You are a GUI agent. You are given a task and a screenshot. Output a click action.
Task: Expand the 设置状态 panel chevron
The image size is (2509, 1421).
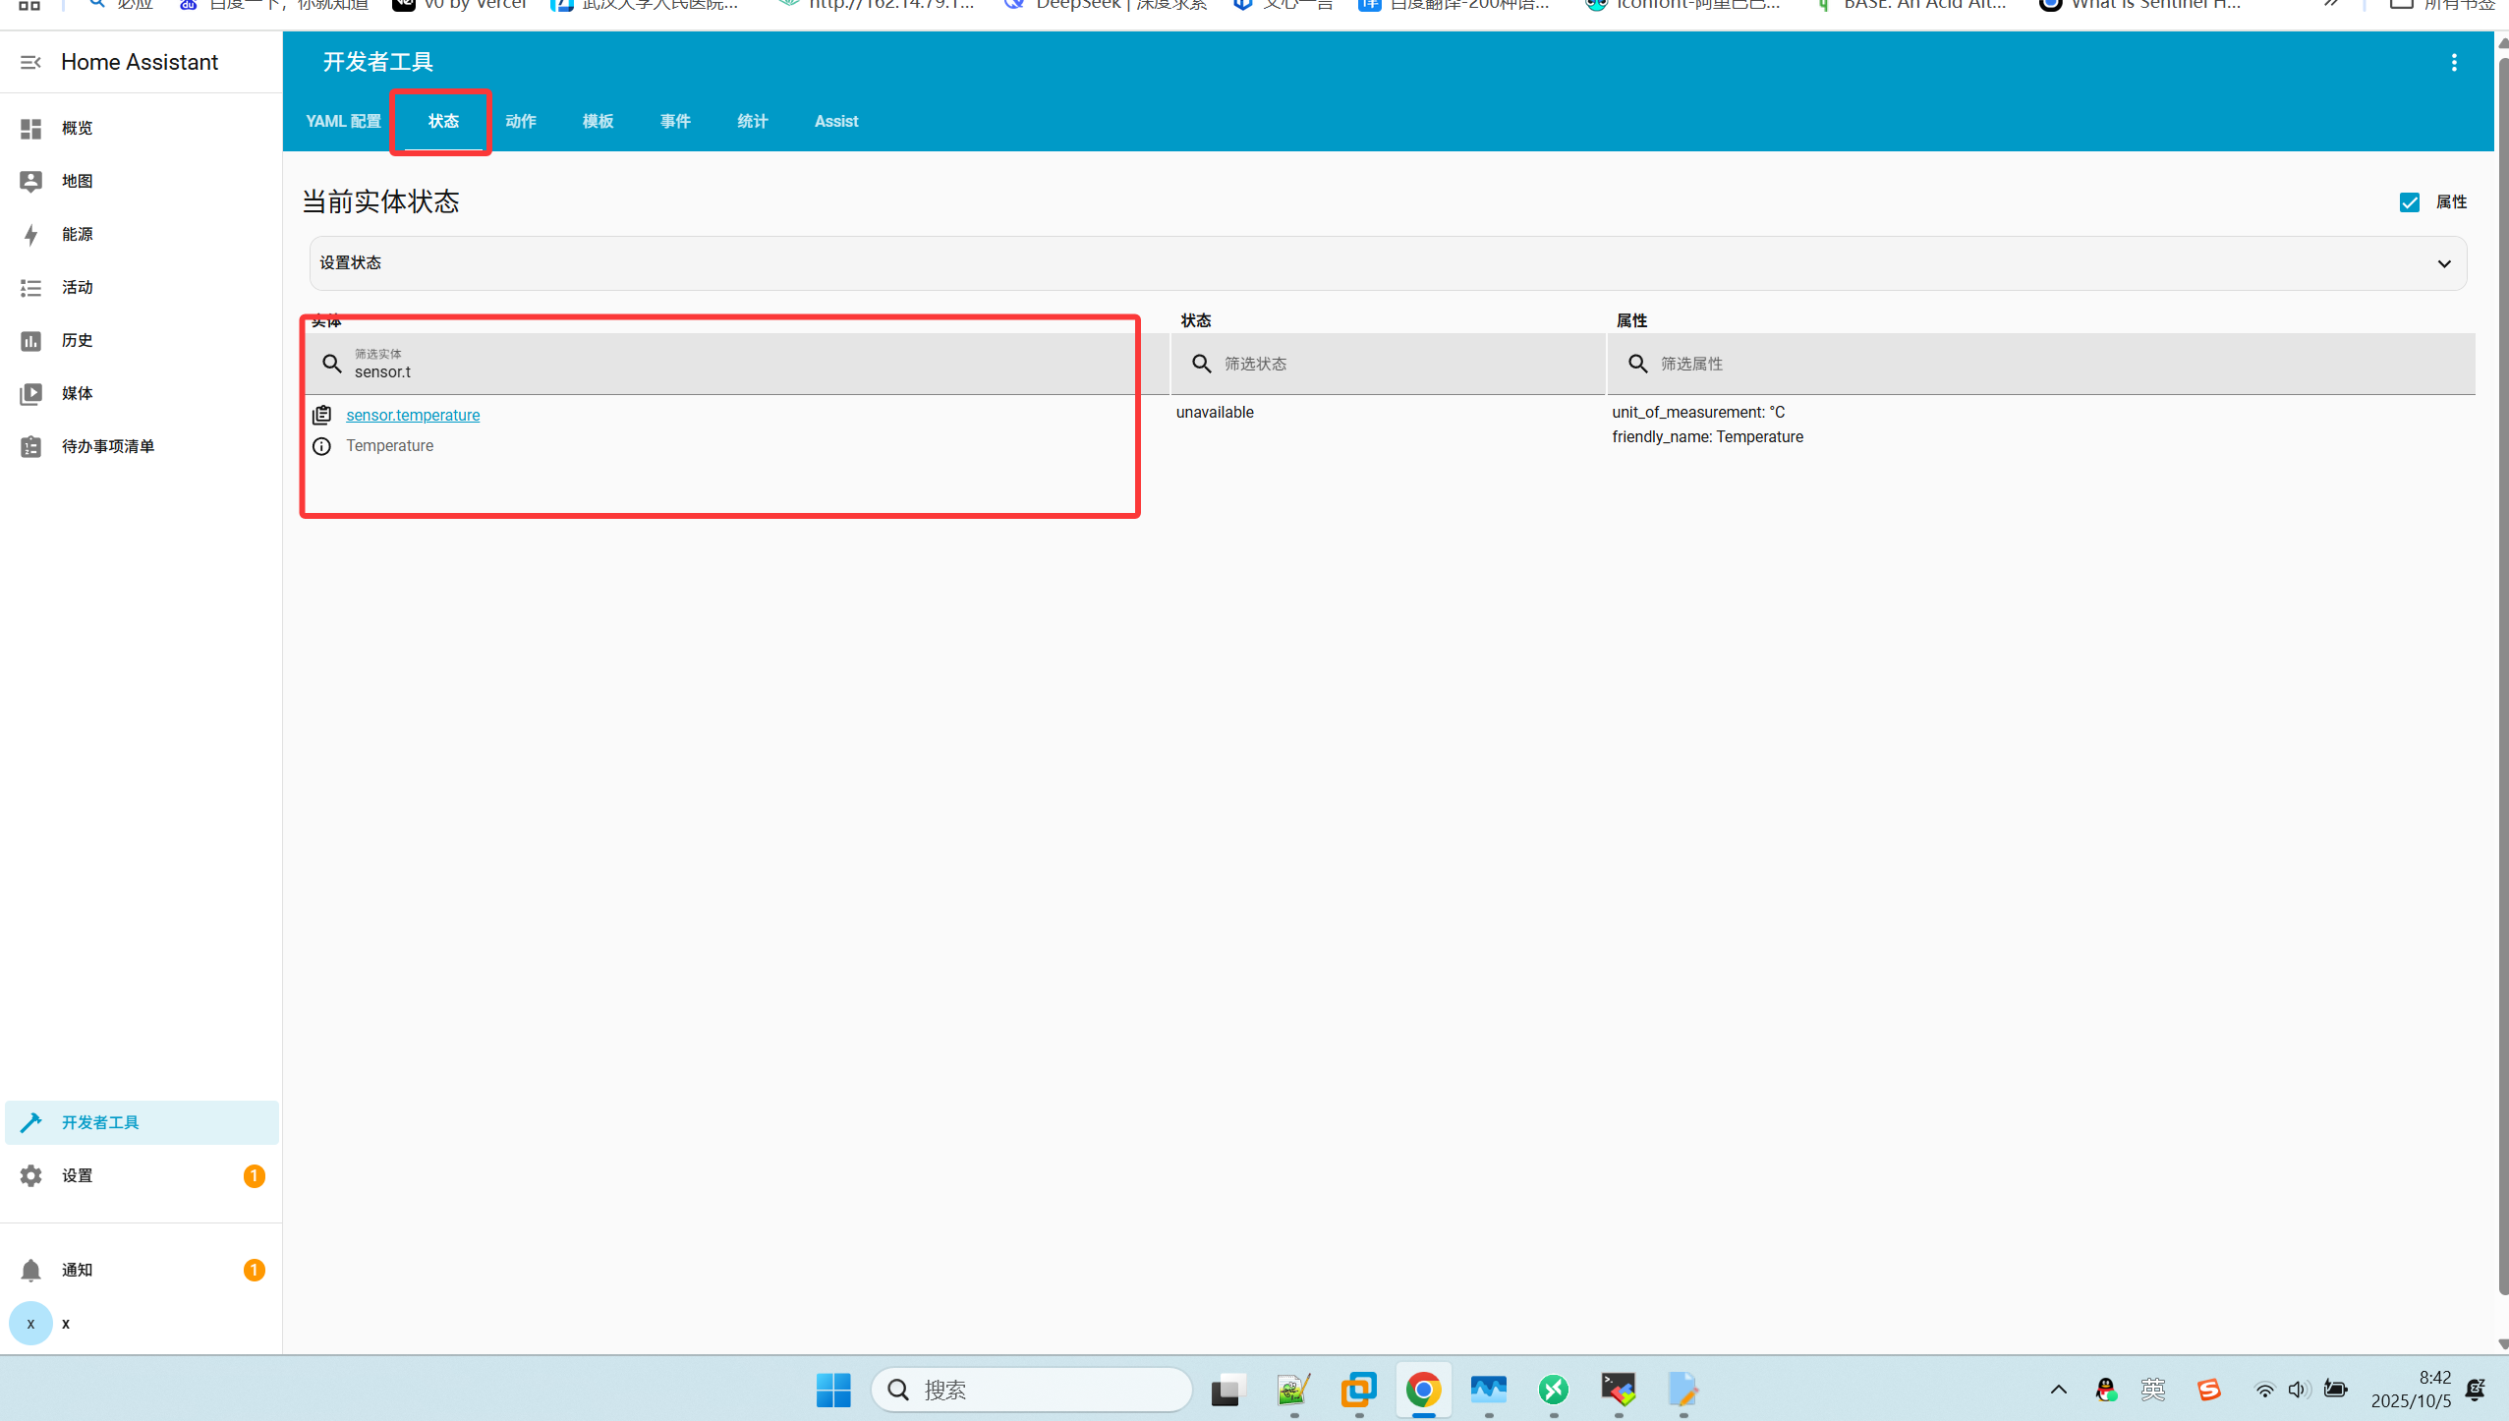[x=2443, y=263]
